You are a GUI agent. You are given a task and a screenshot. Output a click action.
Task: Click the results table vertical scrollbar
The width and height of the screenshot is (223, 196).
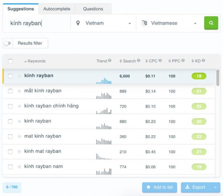click(x=218, y=78)
